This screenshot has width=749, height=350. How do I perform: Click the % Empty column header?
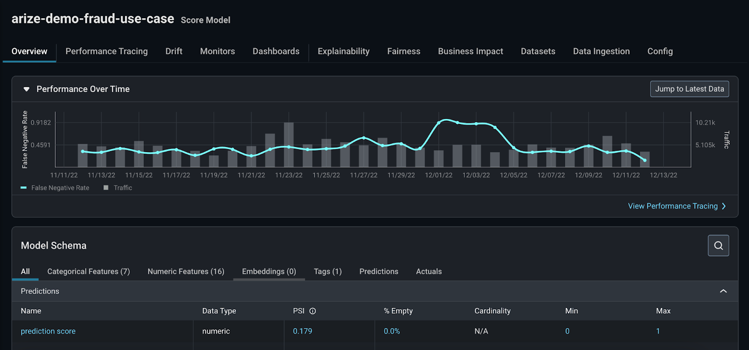(x=398, y=311)
